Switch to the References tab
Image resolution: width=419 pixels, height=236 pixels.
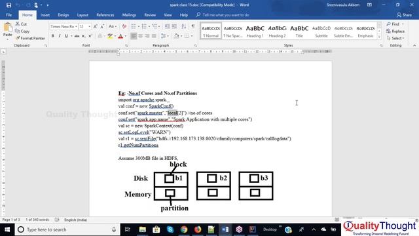(x=105, y=15)
